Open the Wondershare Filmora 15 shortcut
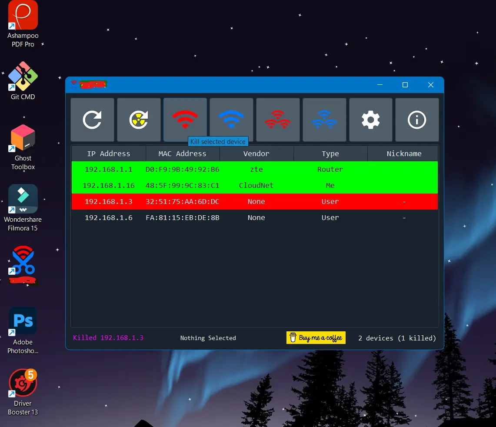 click(23, 208)
